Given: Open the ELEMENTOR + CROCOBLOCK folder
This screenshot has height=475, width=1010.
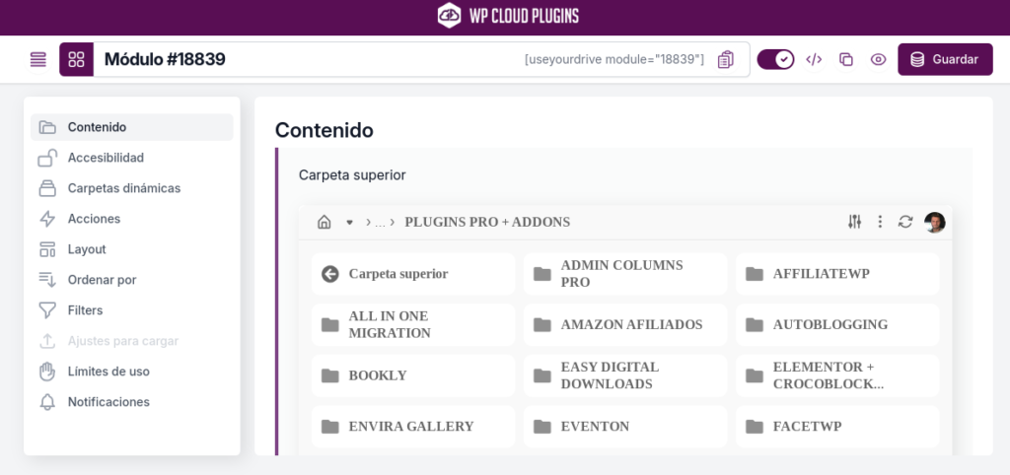Looking at the screenshot, I should pyautogui.click(x=837, y=375).
